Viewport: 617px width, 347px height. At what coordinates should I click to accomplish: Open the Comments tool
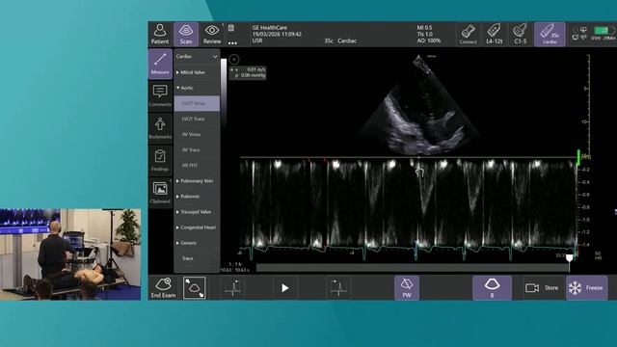click(x=160, y=96)
